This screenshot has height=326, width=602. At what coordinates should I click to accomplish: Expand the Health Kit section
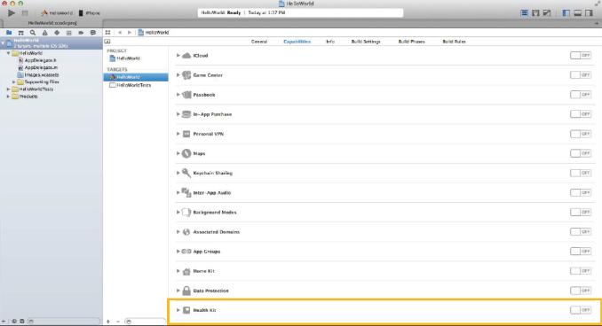tap(178, 310)
